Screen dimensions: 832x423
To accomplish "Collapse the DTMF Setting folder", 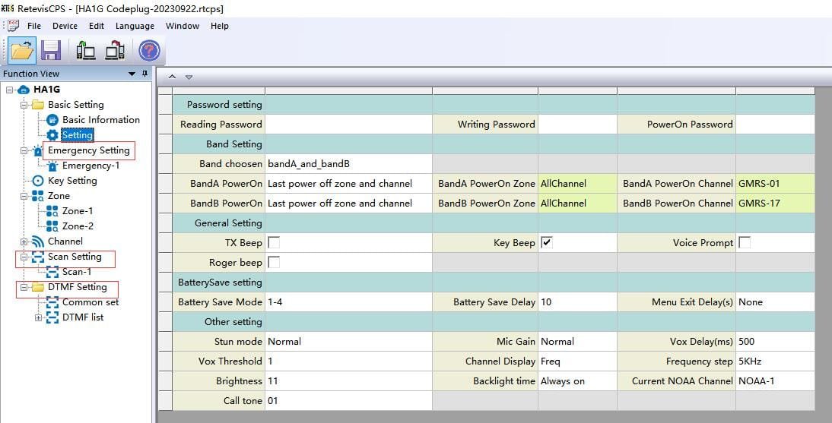I will coord(24,287).
